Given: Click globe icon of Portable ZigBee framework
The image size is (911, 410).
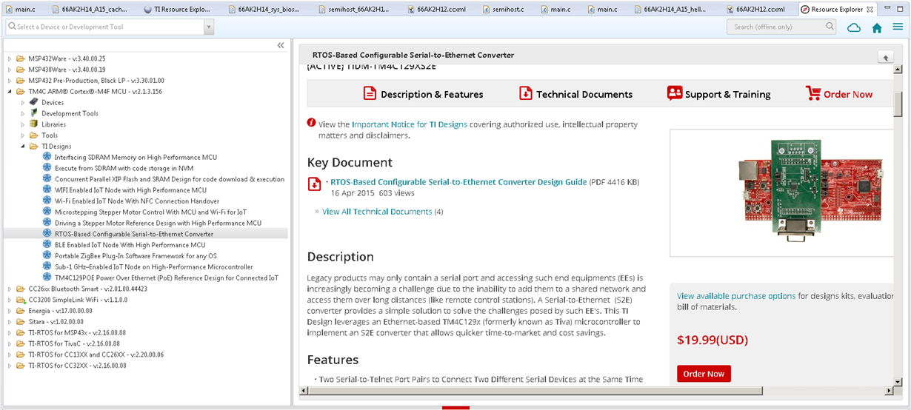Looking at the screenshot, I should point(47,255).
